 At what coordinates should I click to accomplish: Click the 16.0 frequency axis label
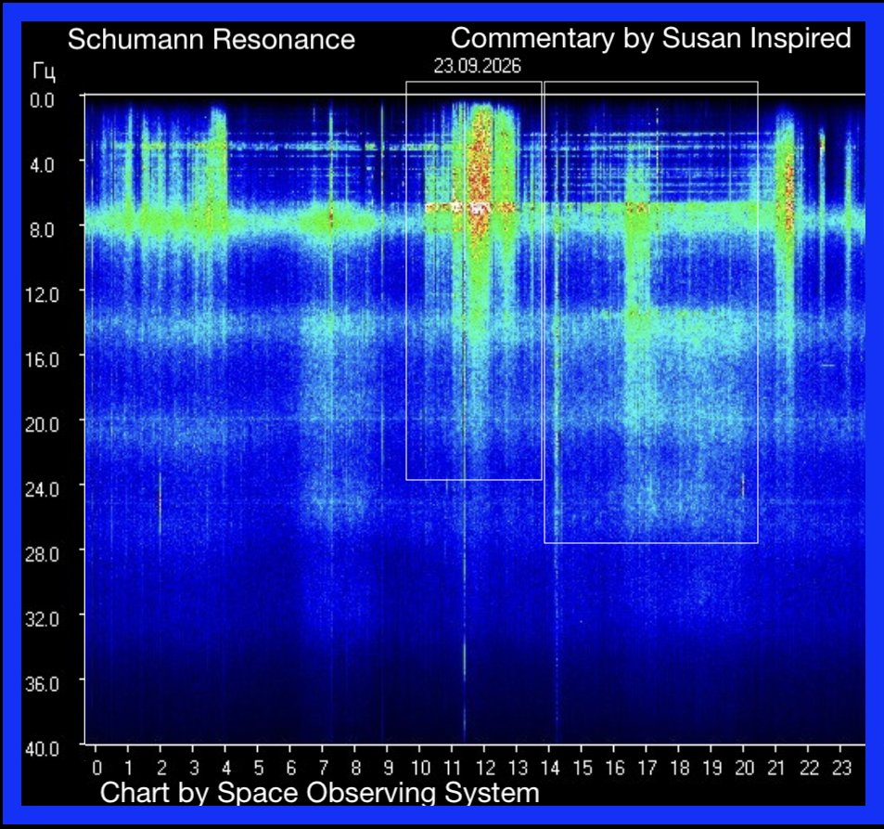click(42, 360)
